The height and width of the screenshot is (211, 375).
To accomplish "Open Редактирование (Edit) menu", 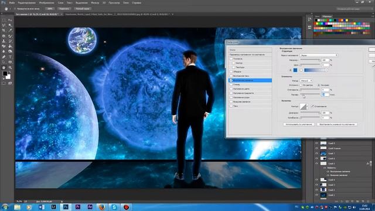I will 27,3.
